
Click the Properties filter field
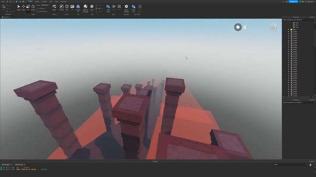(x=298, y=103)
